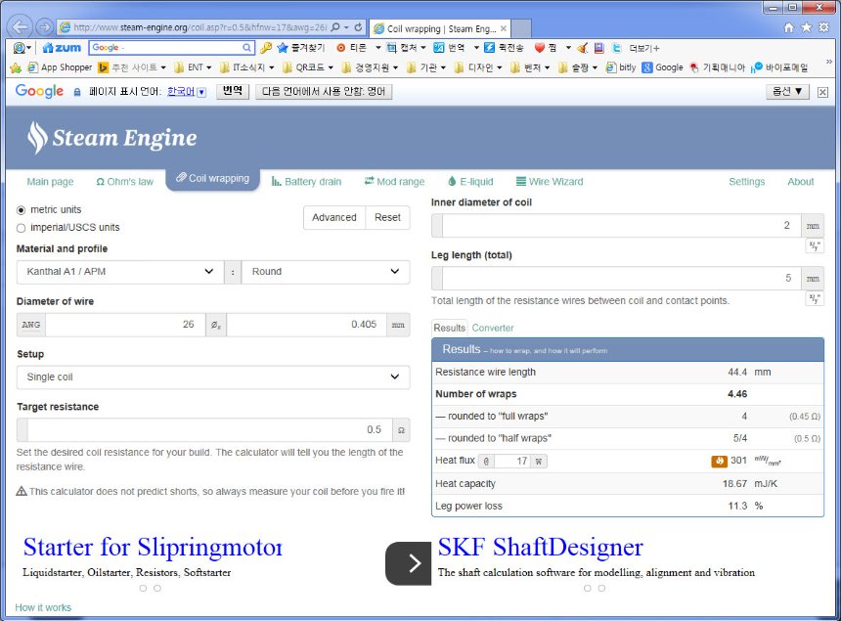Open the 옵션 options dropdown
The height and width of the screenshot is (621, 841).
point(787,92)
